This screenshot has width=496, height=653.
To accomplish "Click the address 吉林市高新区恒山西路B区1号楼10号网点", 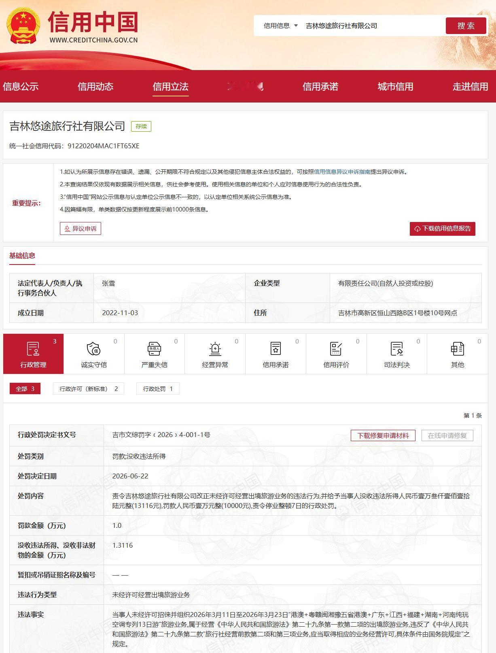I will click(398, 313).
